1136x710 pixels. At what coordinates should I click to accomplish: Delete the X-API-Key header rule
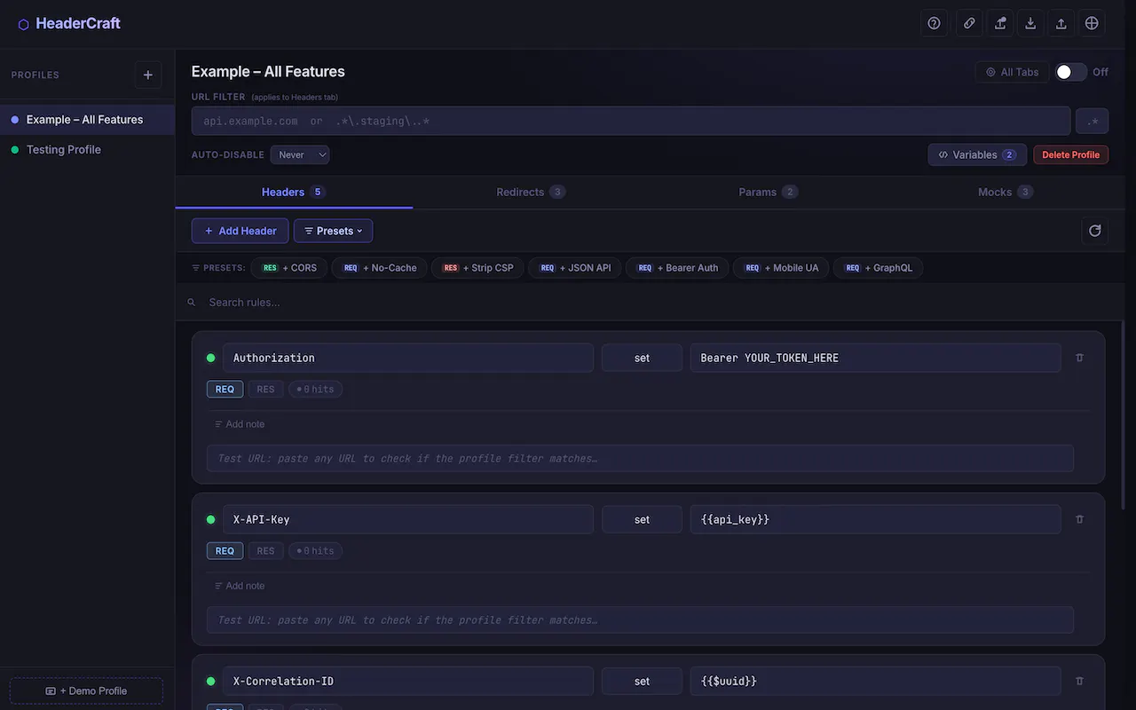[x=1079, y=519]
